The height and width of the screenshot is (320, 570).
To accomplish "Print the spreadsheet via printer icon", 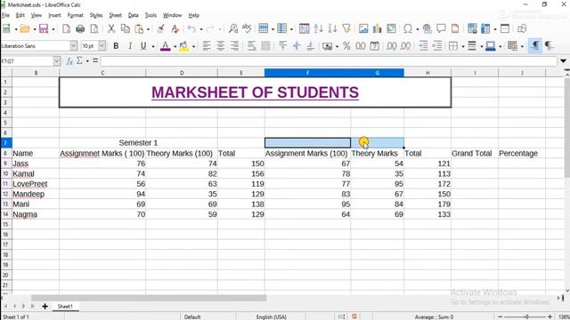I will click(80, 28).
